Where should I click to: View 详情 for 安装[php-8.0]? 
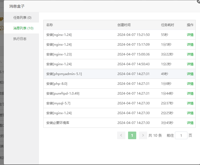tap(190, 84)
